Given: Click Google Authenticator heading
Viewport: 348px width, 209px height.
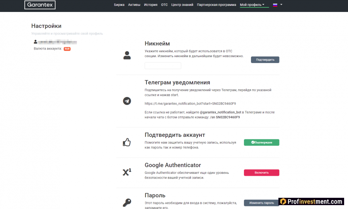Looking at the screenshot, I should 173,165.
